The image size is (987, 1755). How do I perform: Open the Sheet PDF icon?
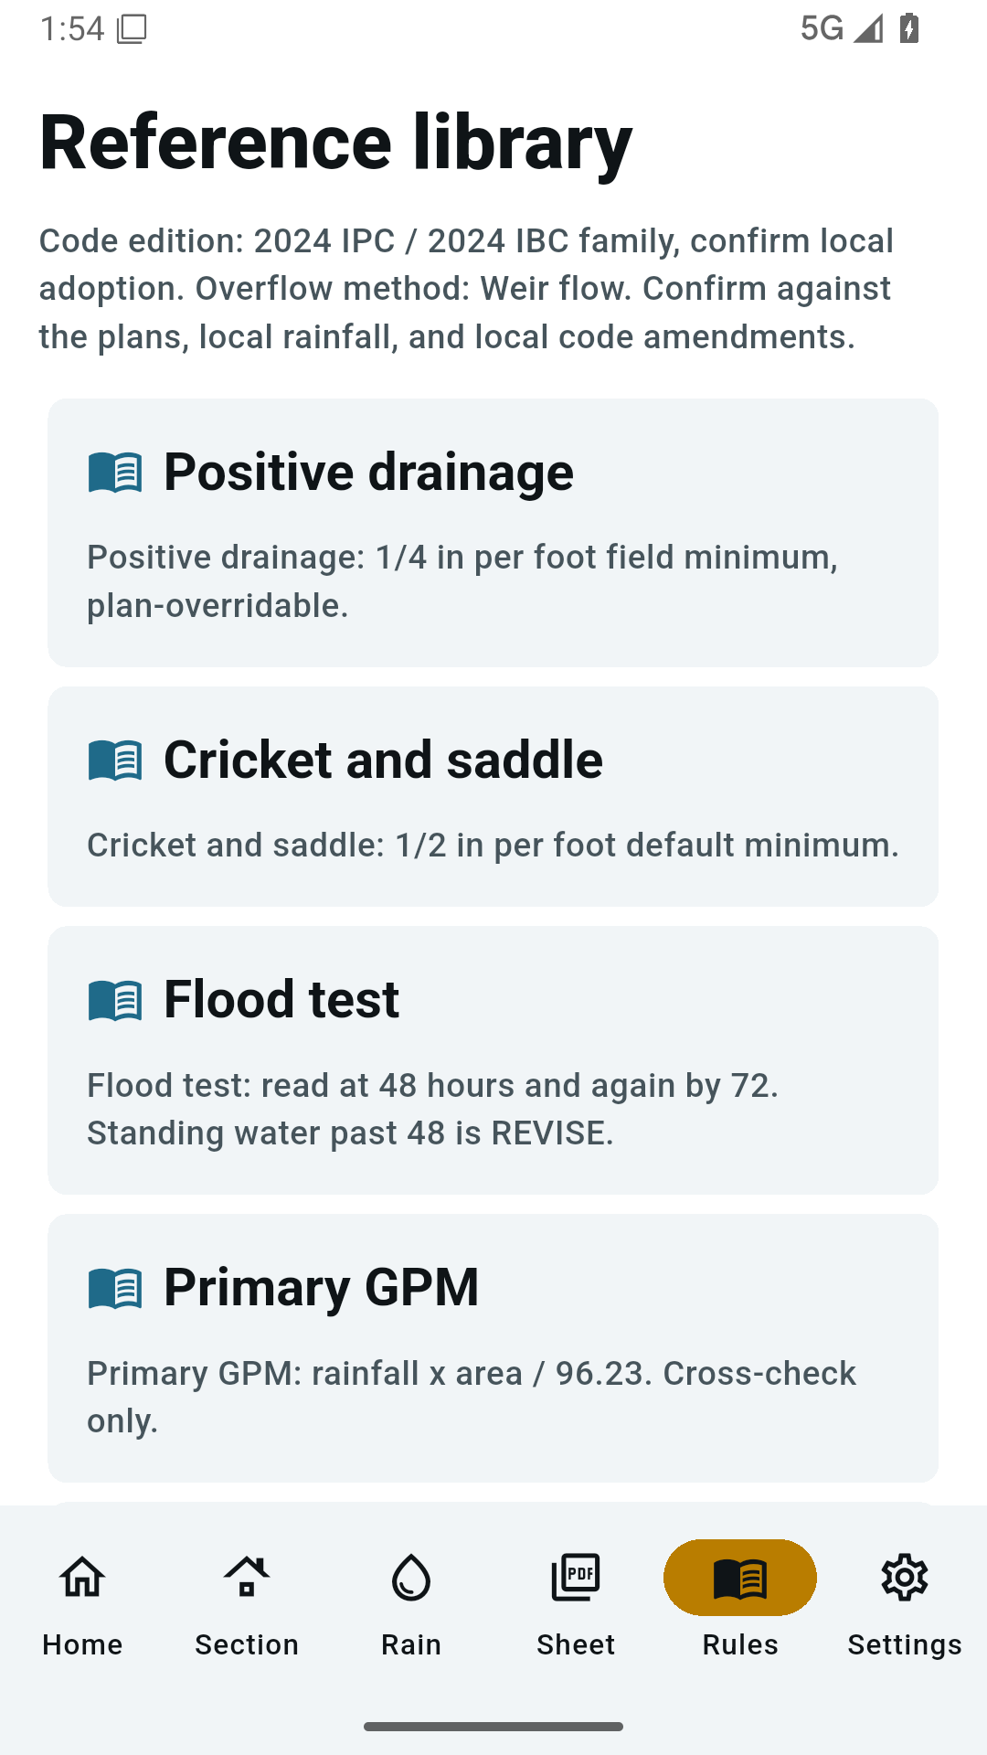(576, 1577)
